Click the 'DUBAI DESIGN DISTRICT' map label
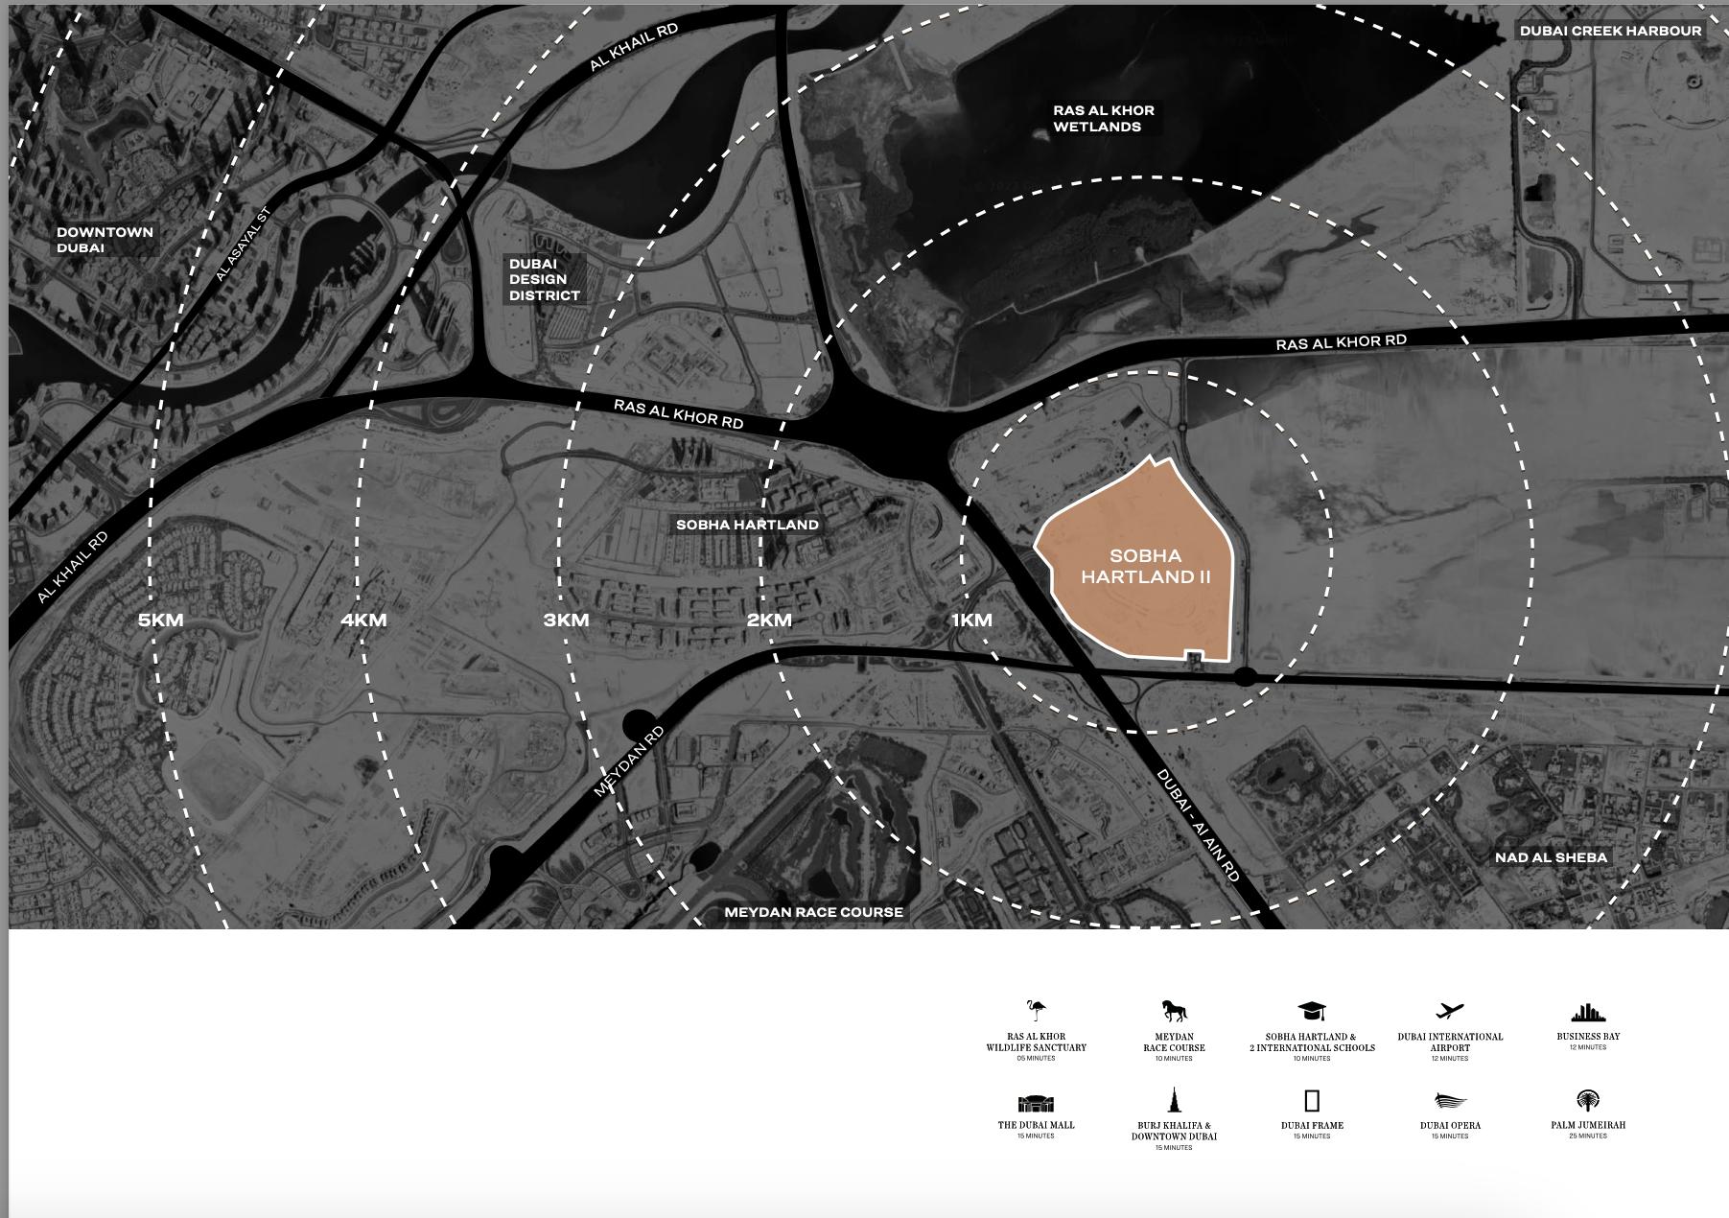 545,279
